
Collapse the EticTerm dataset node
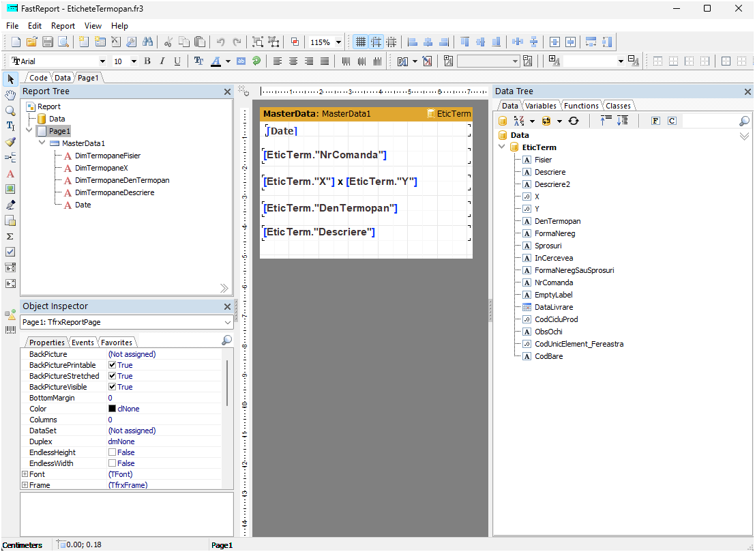502,147
